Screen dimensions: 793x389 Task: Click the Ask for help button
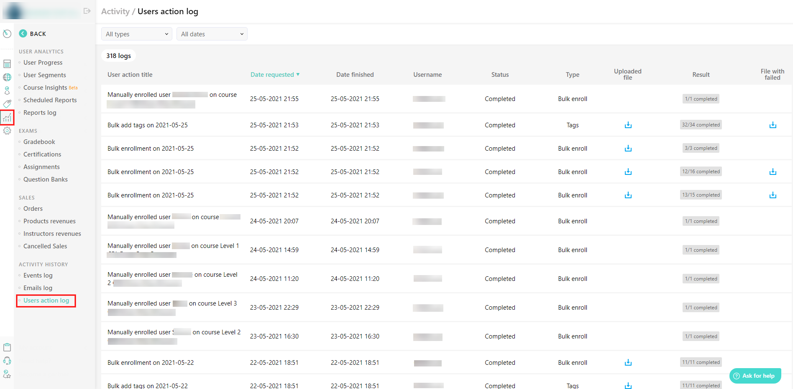tap(755, 376)
